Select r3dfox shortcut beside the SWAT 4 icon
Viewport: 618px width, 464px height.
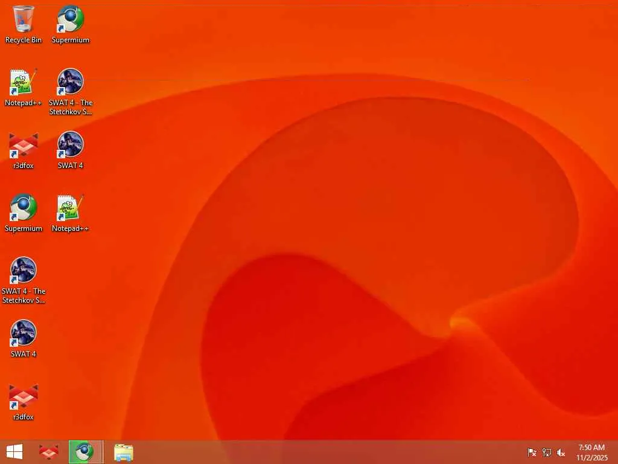tap(24, 150)
